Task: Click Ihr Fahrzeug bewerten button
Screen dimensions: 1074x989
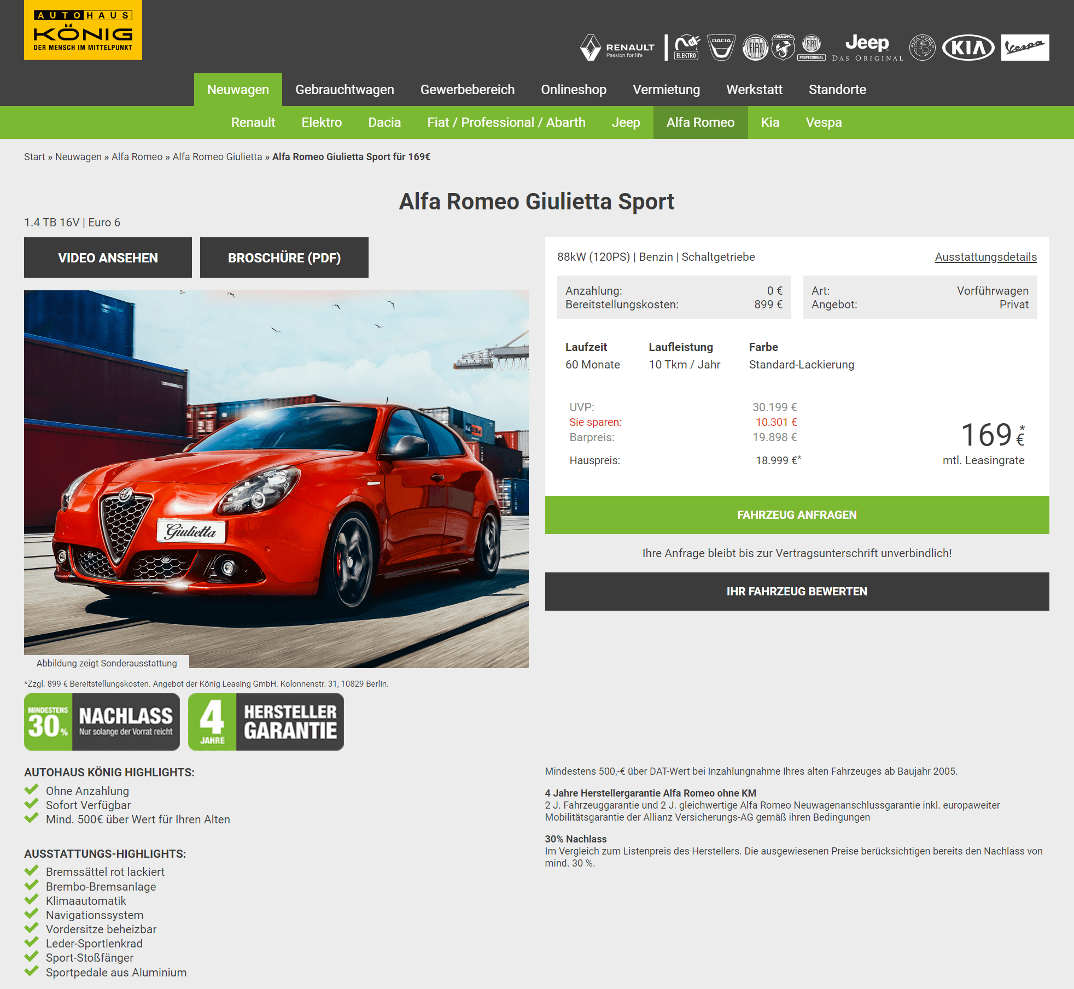Action: point(797,592)
